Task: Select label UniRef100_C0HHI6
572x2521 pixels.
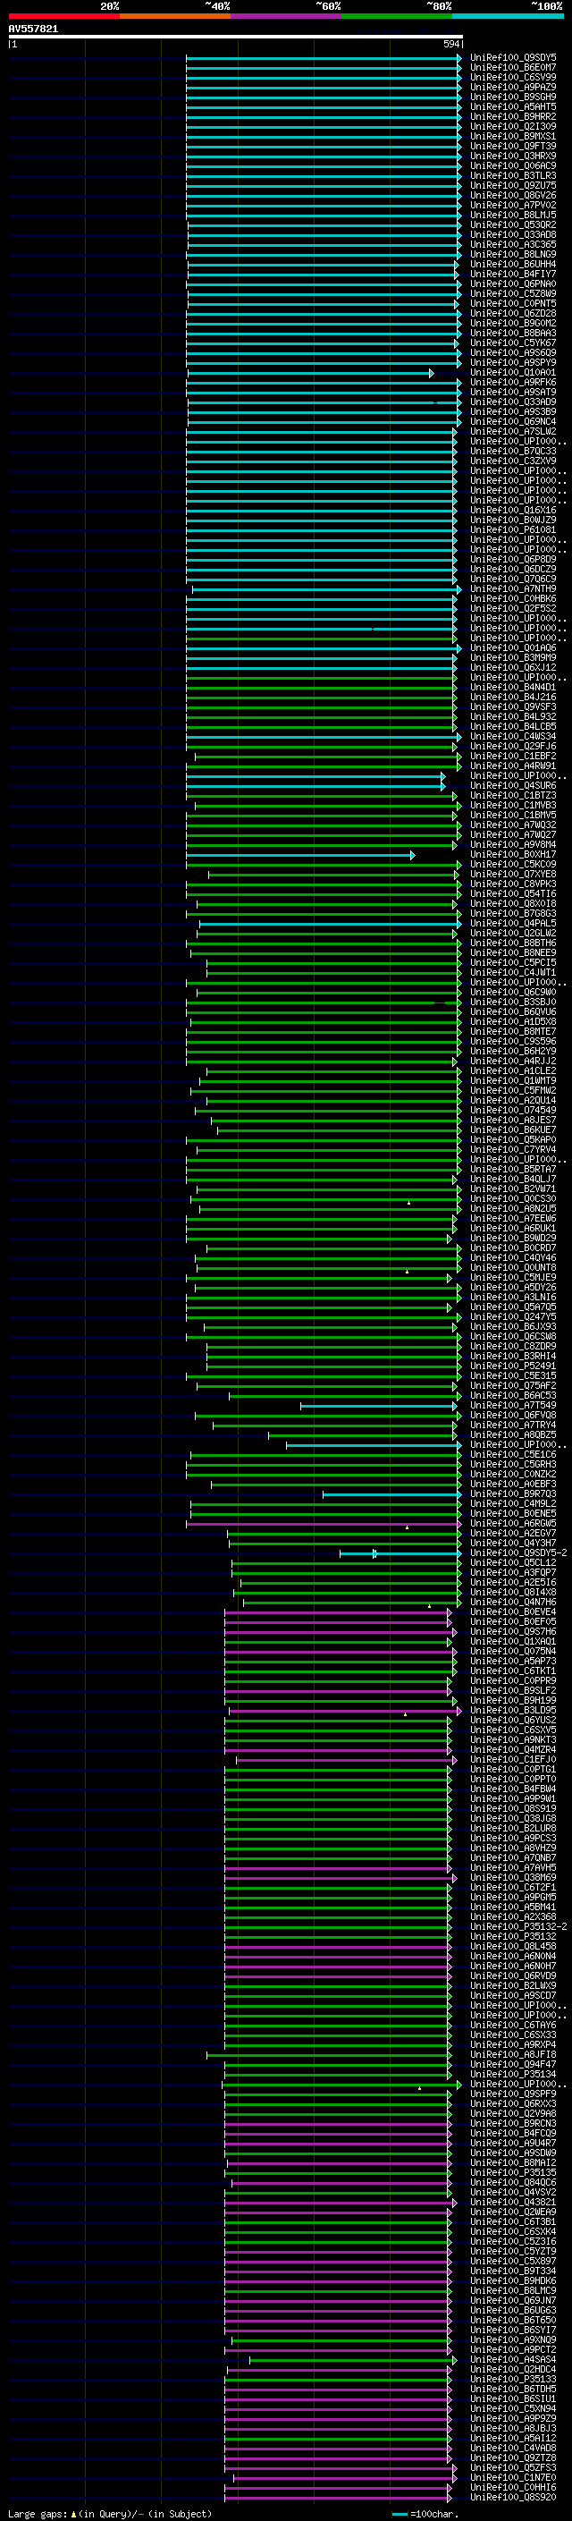Action: (513, 2487)
